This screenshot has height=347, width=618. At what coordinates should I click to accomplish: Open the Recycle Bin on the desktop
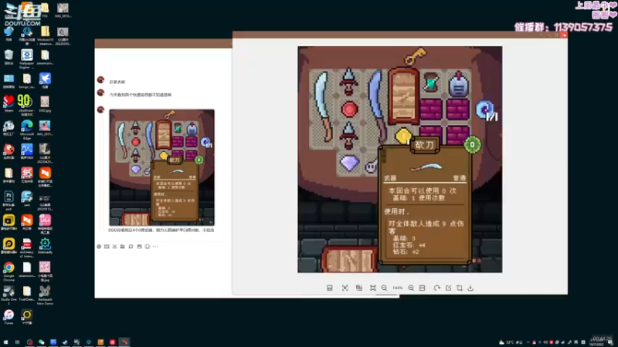(x=8, y=57)
